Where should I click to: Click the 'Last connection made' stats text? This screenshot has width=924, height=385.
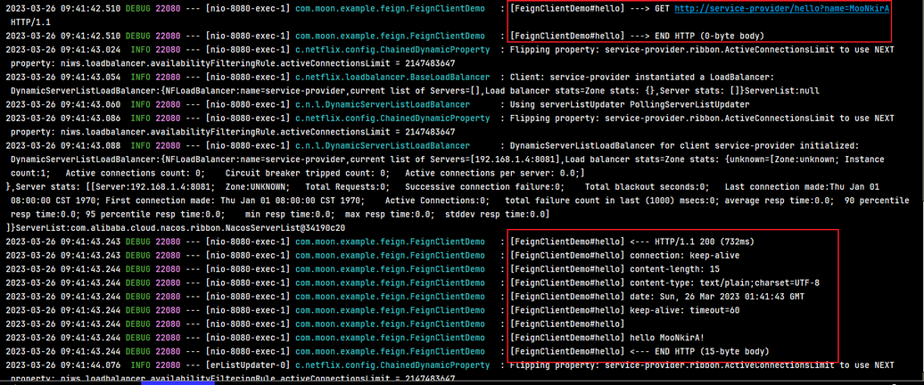coord(775,186)
